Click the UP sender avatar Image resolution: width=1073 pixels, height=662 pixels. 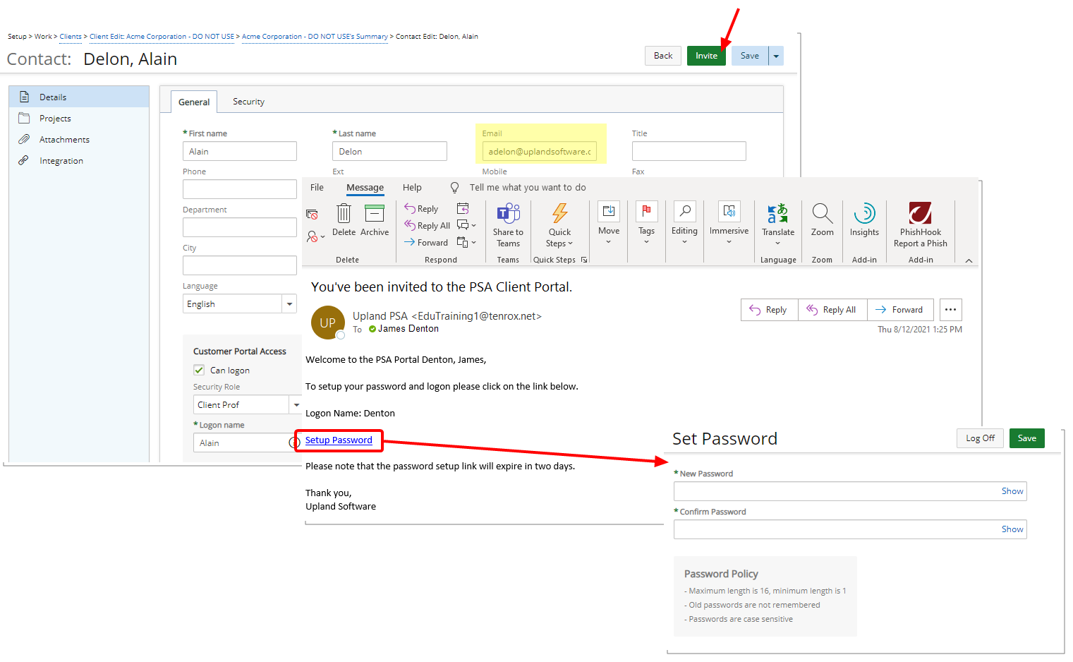point(327,323)
